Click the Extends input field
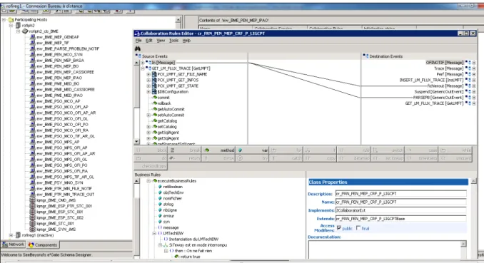 pyautogui.click(x=400, y=219)
